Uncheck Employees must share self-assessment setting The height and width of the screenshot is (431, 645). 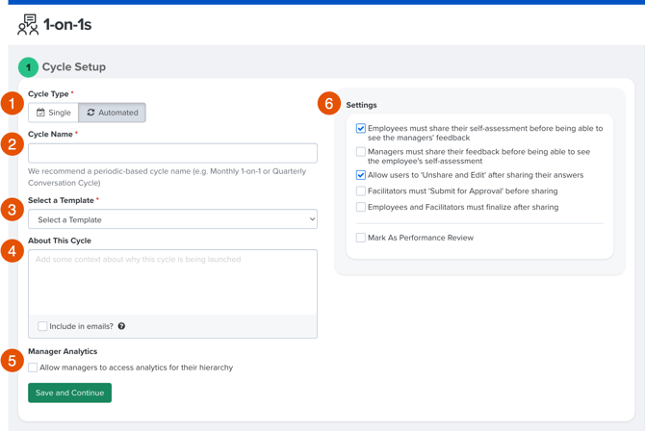point(361,128)
